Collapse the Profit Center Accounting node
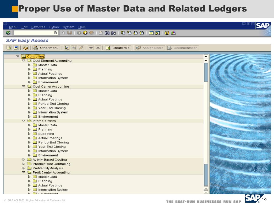 click(x=24, y=172)
